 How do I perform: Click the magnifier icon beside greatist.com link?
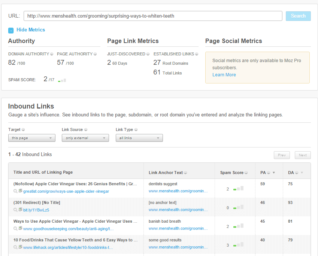15,191
